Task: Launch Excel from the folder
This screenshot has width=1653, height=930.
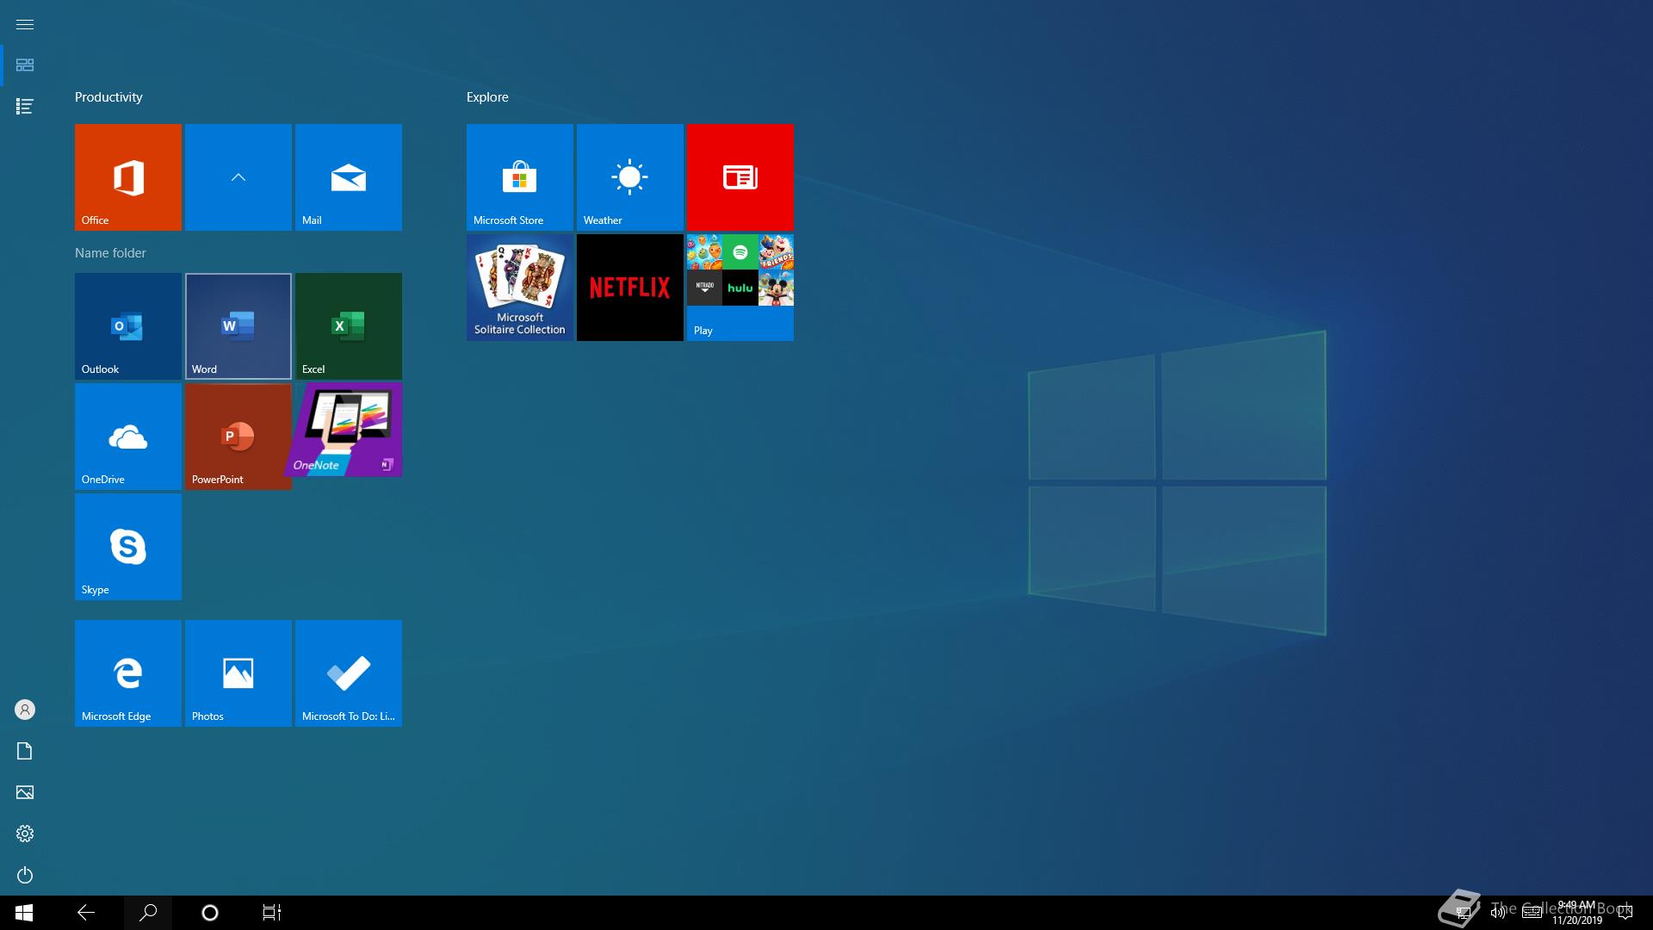Action: (x=349, y=326)
